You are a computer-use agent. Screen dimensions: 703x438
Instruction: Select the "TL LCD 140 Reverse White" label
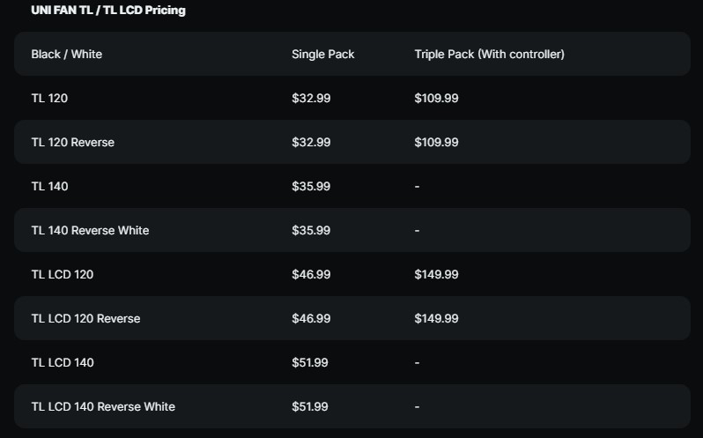point(103,407)
